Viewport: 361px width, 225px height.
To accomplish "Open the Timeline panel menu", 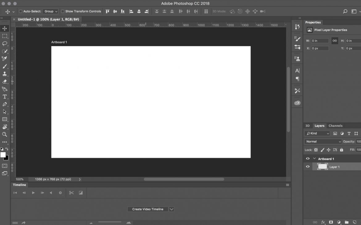I will (288, 185).
